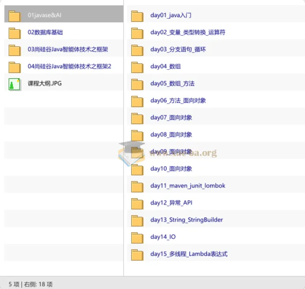305x289 pixels.
Task: Select day13_String_StringBuilder folder label
Action: point(186,220)
